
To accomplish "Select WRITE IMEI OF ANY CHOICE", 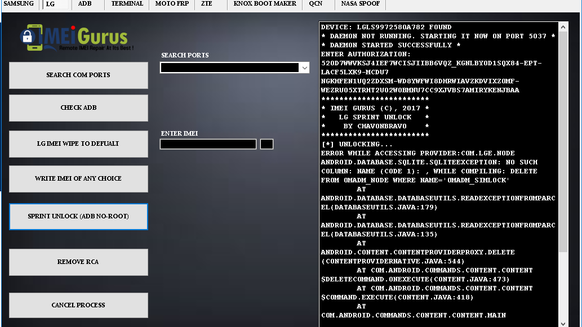I will tap(78, 179).
